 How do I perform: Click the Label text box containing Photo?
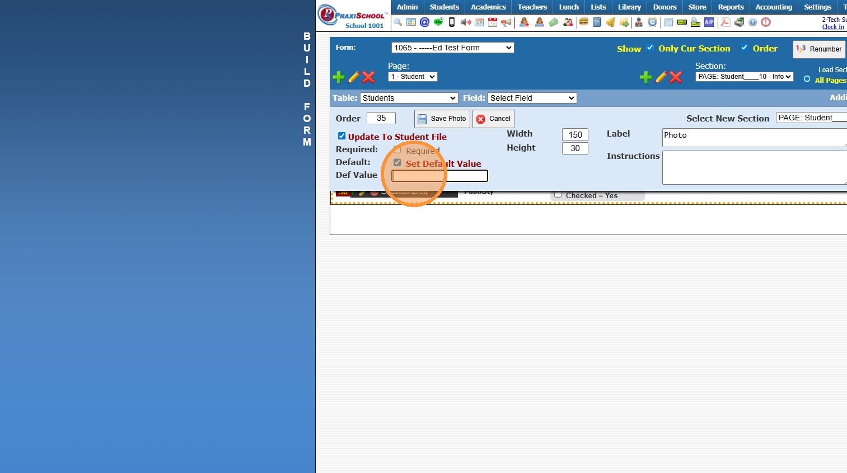tap(754, 138)
